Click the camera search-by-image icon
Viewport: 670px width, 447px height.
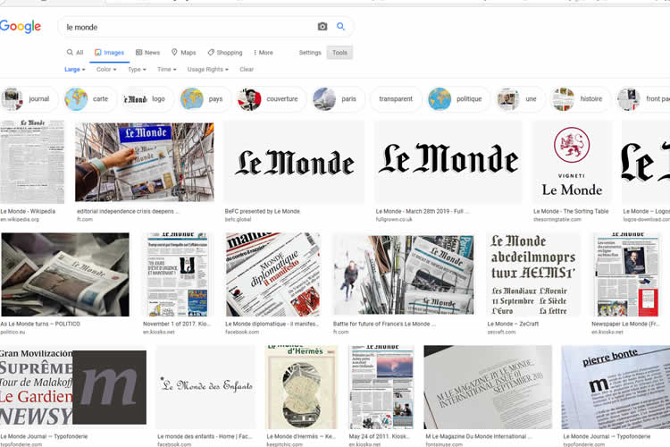pyautogui.click(x=322, y=27)
